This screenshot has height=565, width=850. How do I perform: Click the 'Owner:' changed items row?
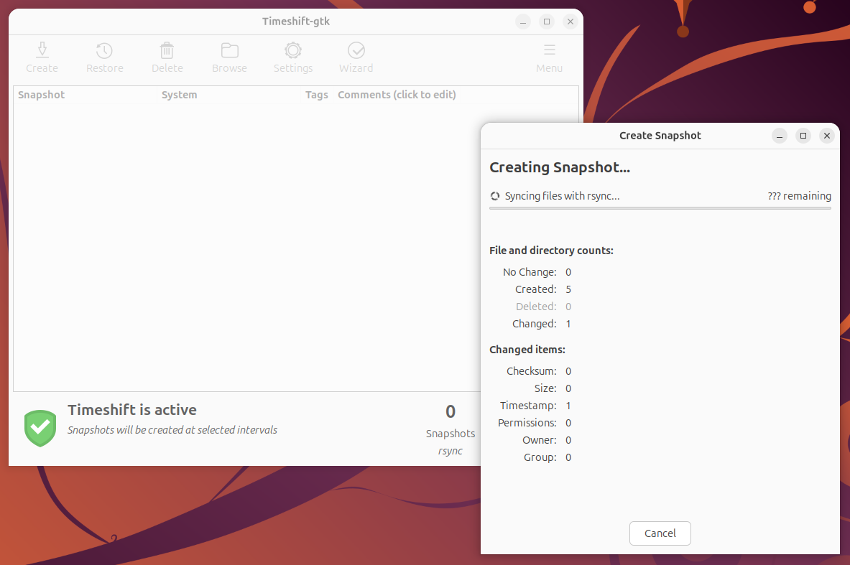(546, 440)
